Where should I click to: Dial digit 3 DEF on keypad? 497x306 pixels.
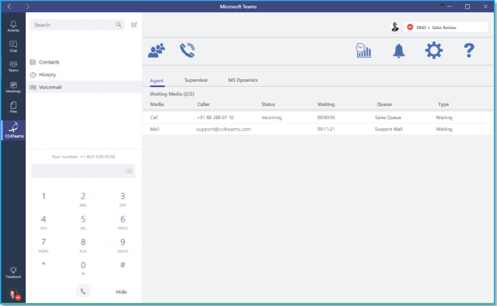(x=123, y=199)
